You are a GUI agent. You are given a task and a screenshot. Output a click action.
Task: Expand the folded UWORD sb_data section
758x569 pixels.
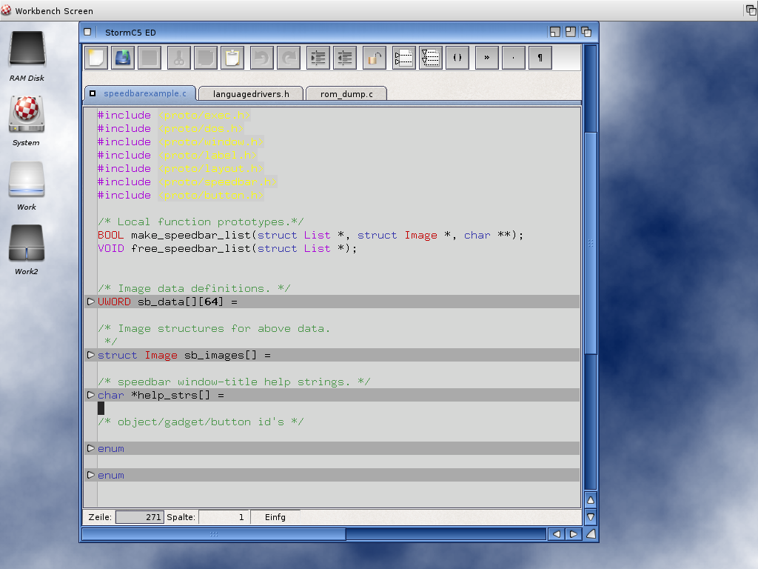pyautogui.click(x=91, y=302)
